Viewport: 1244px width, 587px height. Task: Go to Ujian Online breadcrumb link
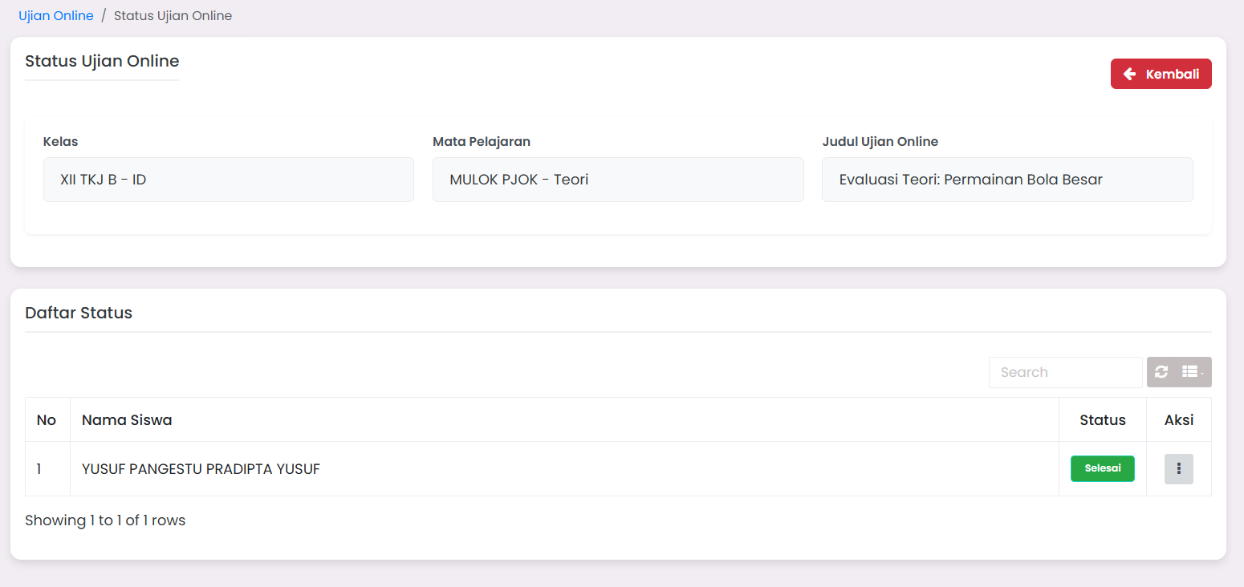point(56,16)
